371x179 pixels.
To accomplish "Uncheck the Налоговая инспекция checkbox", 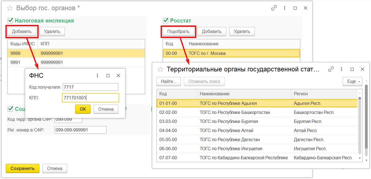I will (x=10, y=21).
